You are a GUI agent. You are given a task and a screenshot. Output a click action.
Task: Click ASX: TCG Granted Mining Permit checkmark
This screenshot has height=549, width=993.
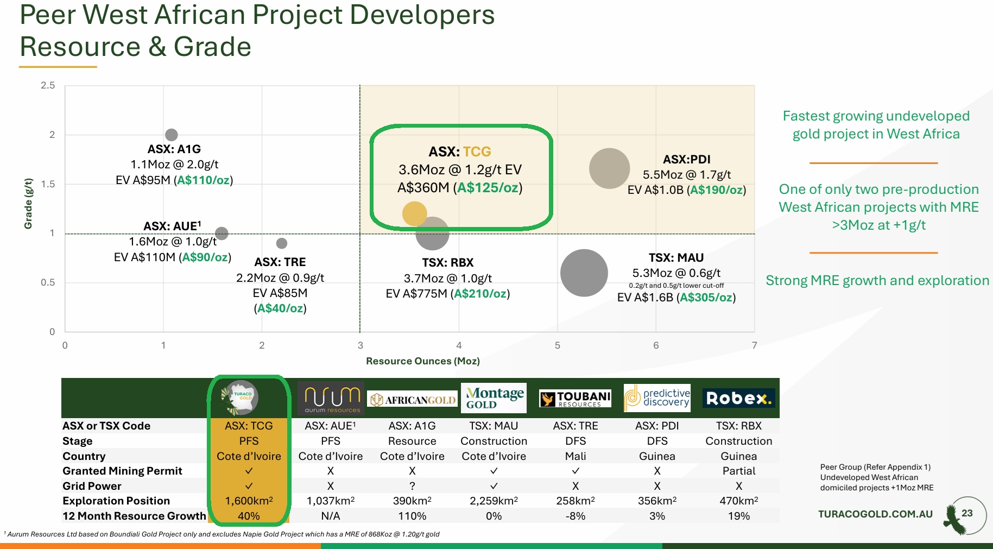[x=249, y=471]
